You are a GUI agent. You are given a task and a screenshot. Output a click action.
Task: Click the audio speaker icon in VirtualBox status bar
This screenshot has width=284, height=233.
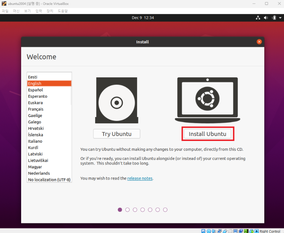(214, 231)
